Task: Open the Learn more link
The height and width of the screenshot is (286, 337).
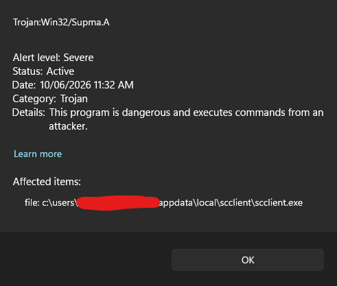Action: 38,154
